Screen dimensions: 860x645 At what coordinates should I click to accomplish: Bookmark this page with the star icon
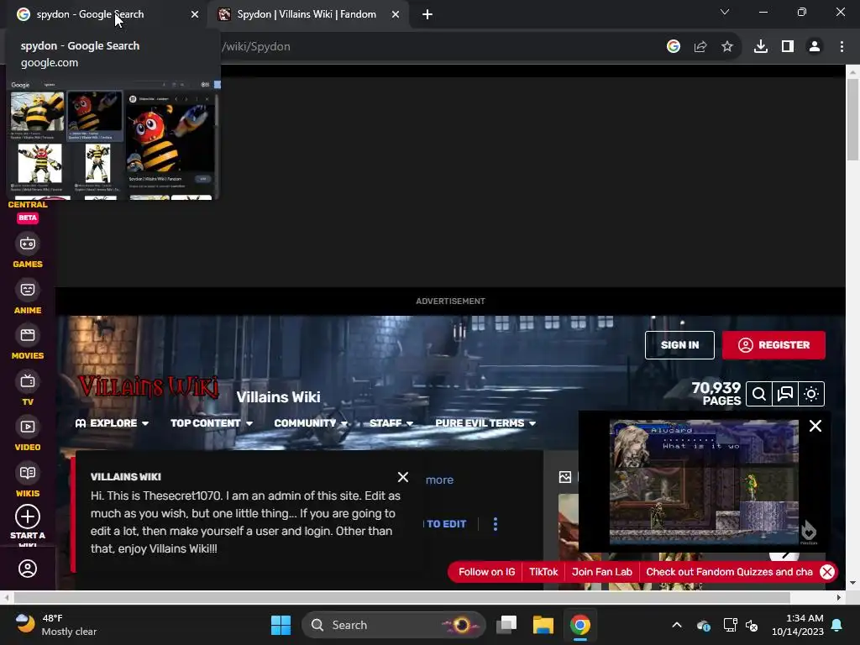click(727, 47)
